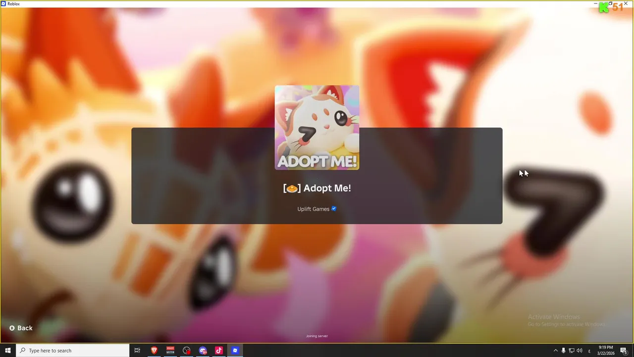Click the "[🥞] Adopt Me!" title text

tap(317, 188)
